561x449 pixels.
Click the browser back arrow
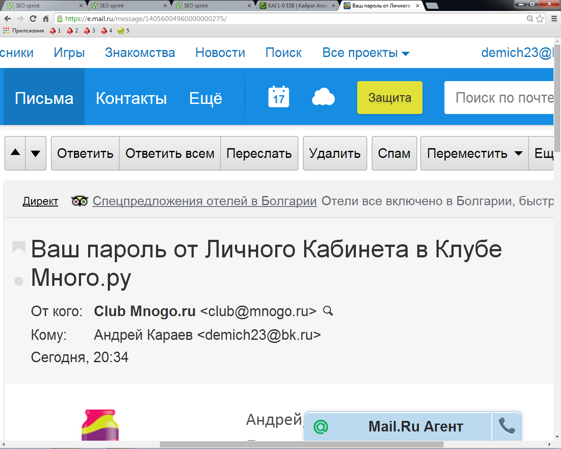7,18
